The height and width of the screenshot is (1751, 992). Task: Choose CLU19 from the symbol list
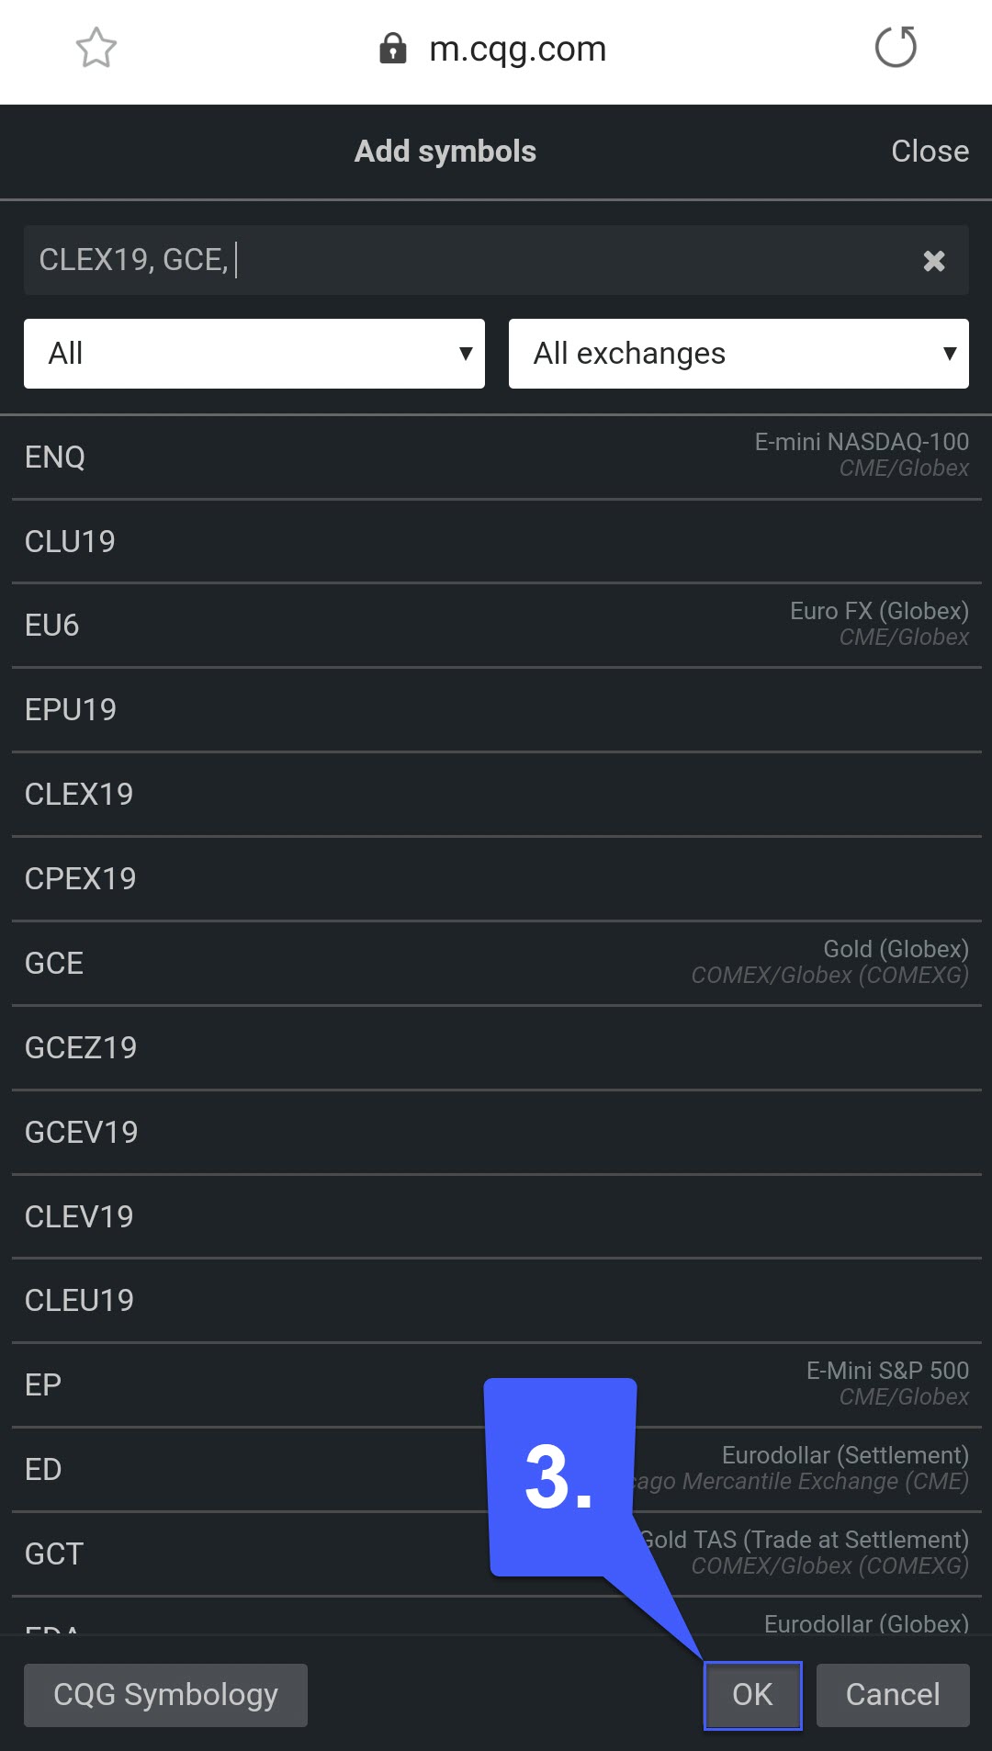coord(496,542)
